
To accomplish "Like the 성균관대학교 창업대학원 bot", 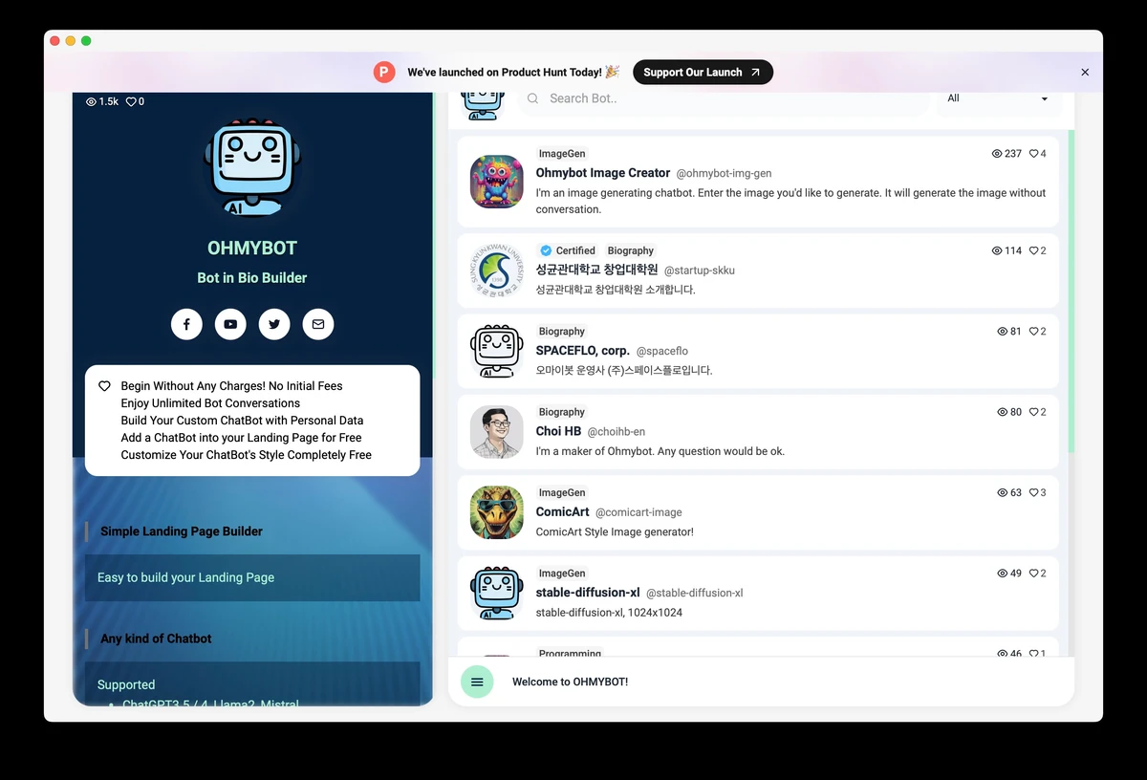I will (1033, 250).
